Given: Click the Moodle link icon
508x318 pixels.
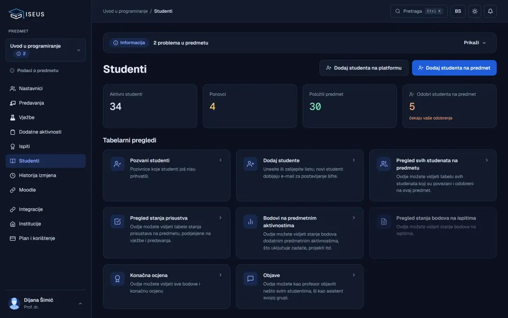Looking at the screenshot, I should pyautogui.click(x=13, y=190).
